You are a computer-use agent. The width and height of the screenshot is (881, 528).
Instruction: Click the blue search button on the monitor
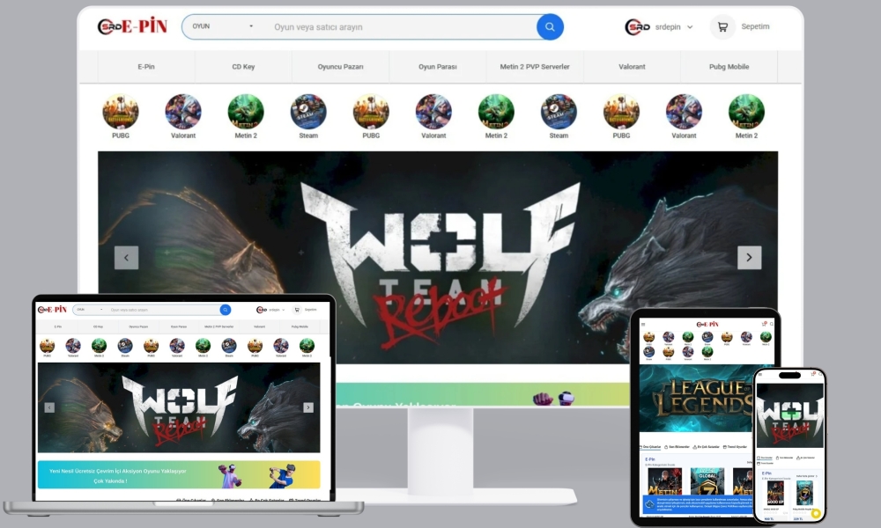pos(550,27)
